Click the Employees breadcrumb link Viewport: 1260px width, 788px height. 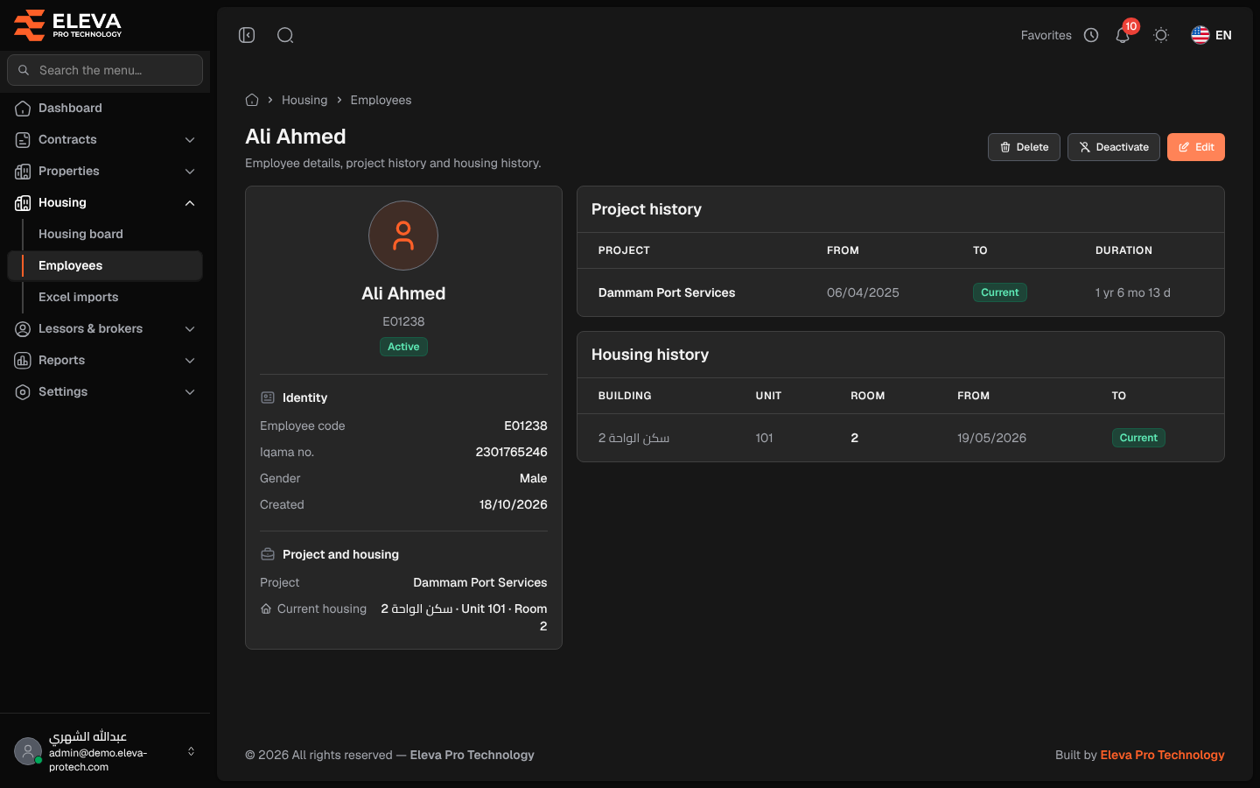point(381,100)
